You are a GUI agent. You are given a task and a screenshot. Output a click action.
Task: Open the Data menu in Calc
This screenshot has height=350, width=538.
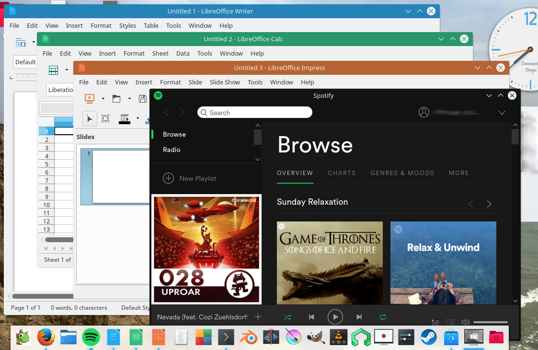[x=183, y=53]
